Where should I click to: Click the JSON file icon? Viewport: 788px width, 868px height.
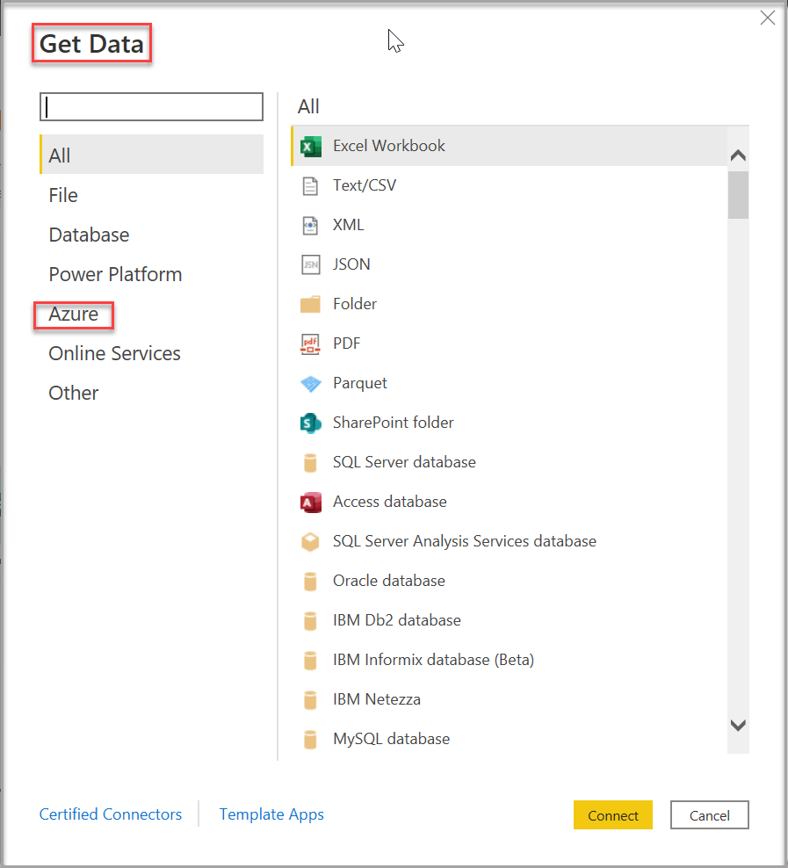click(310, 265)
